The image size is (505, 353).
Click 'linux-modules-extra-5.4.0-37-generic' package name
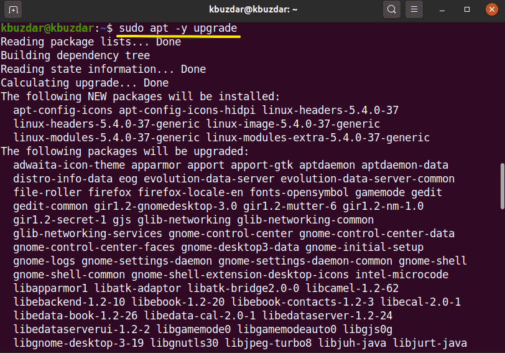point(318,138)
